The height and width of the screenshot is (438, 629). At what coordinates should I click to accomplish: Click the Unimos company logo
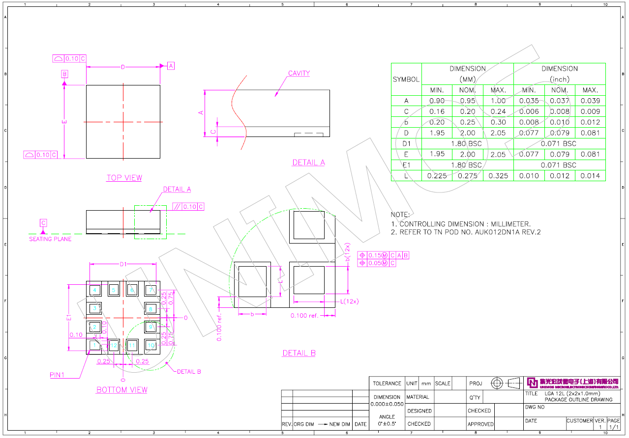point(572,383)
